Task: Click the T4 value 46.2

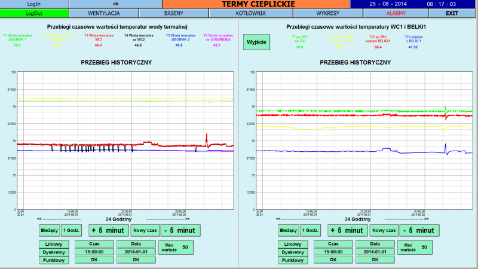Action: tap(138, 45)
